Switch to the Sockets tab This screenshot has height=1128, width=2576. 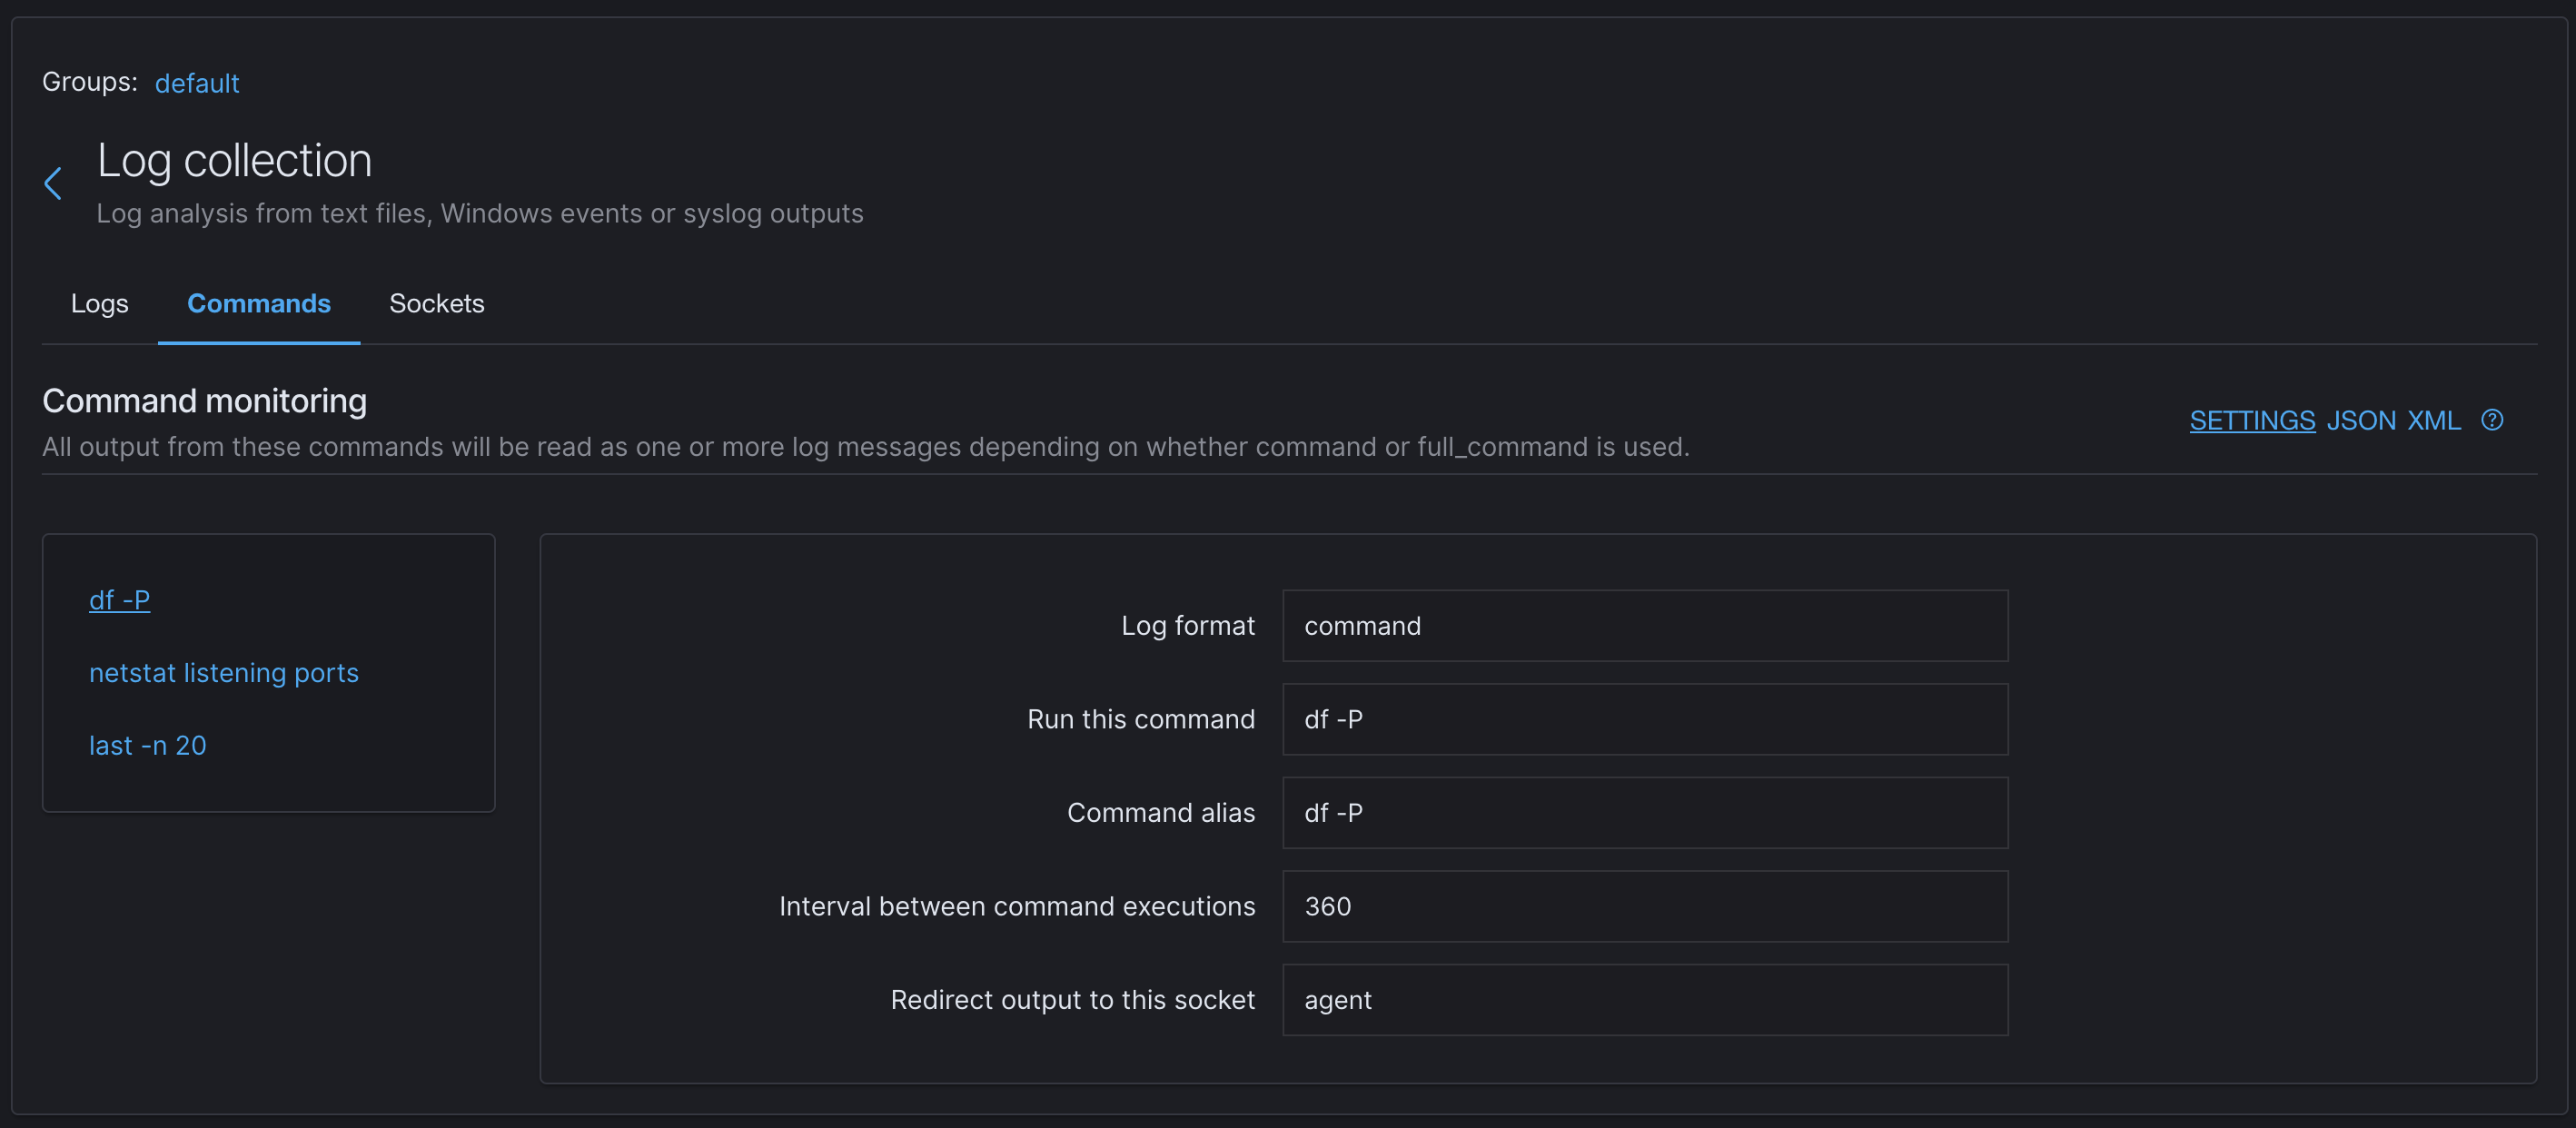(436, 303)
